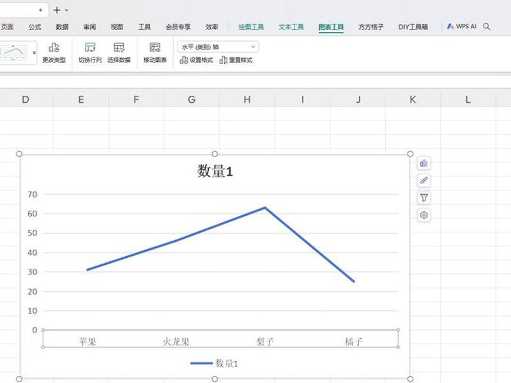Expand the arrow next to the new tab plus
This screenshot has width=511, height=383.
click(66, 10)
